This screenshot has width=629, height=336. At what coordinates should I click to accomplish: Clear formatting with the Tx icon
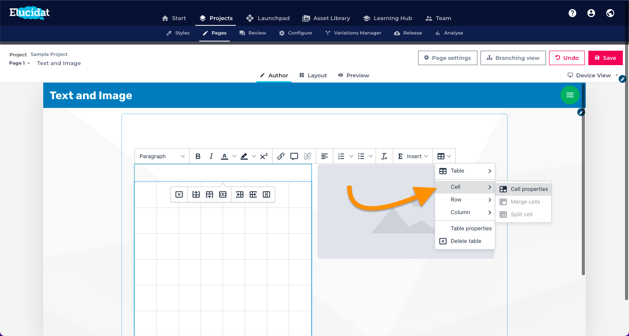coord(384,156)
